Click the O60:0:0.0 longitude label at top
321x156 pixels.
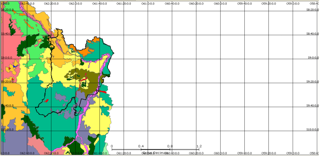point(220,4)
